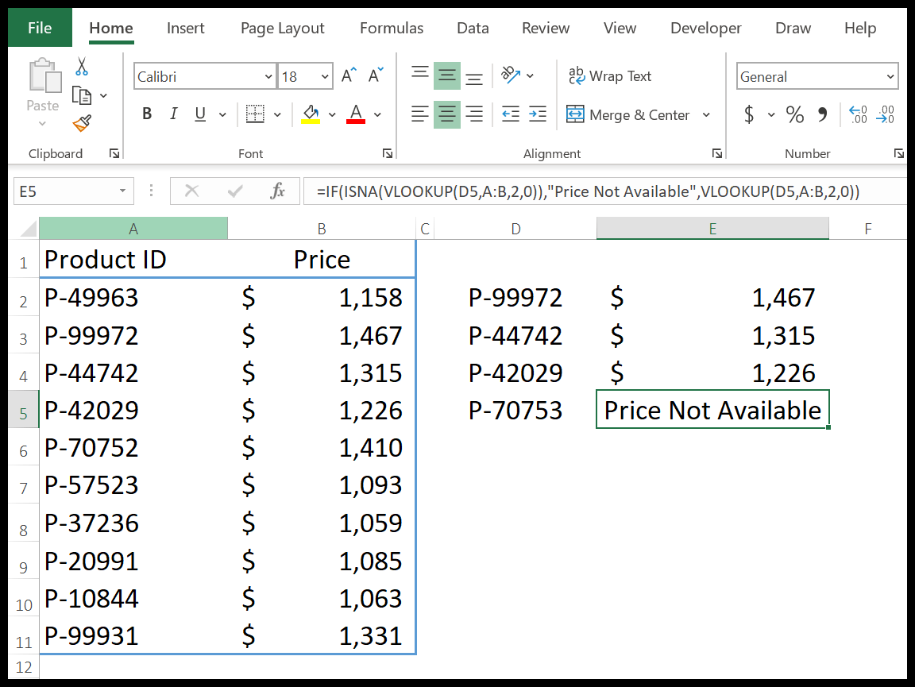Apply italic formatting
The image size is (915, 687).
click(173, 114)
